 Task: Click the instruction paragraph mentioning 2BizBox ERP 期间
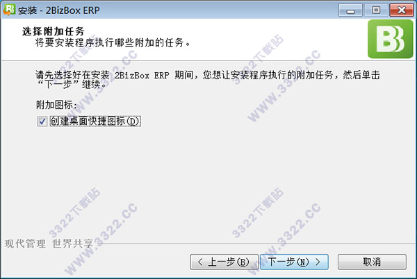coord(207,80)
